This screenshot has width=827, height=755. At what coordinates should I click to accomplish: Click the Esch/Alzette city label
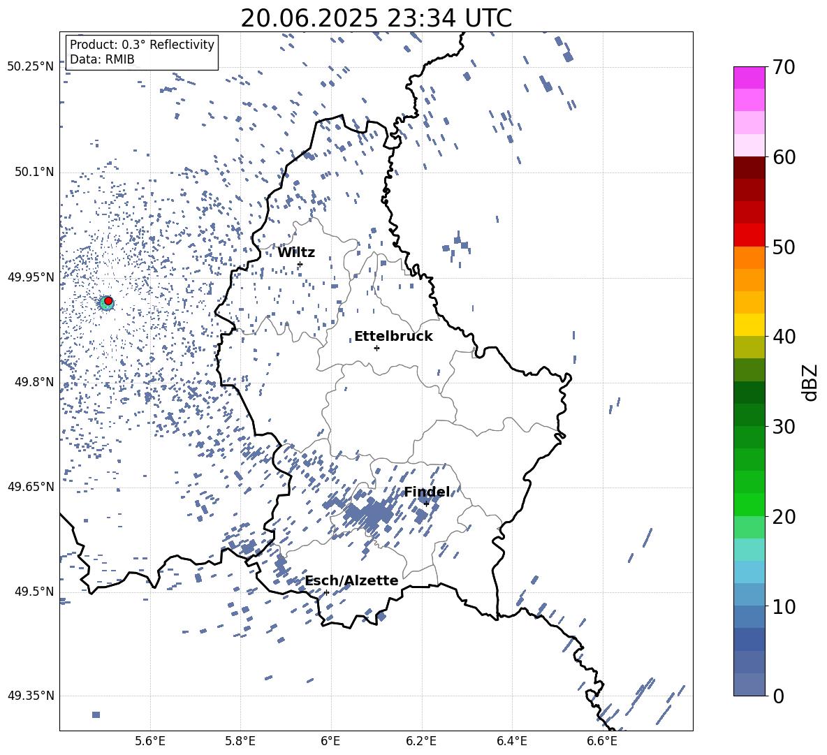point(352,581)
